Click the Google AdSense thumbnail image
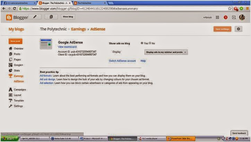The height and width of the screenshot is (142, 251). 46,44
